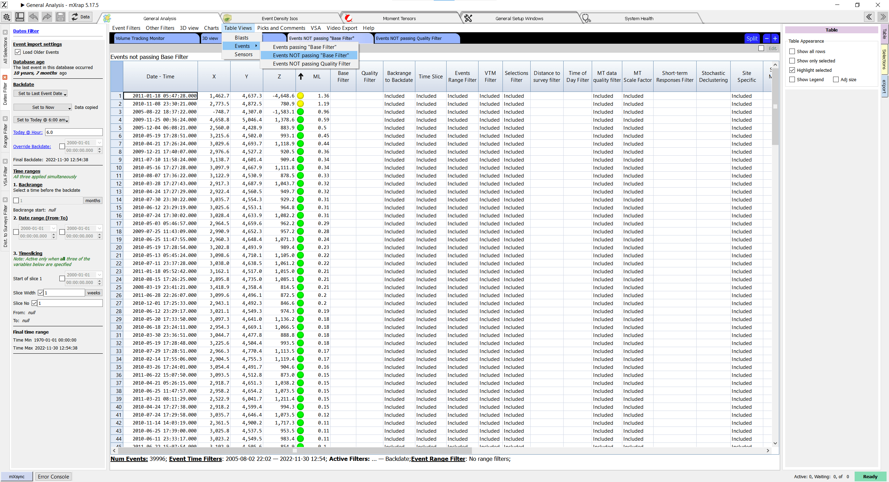Open the Slice Width weeks unit dropdown
This screenshot has height=482, width=889.
click(x=93, y=293)
